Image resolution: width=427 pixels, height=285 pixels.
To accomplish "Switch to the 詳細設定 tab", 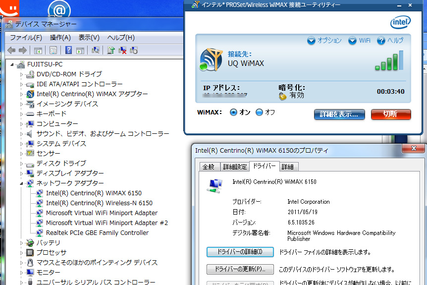I will (234, 167).
